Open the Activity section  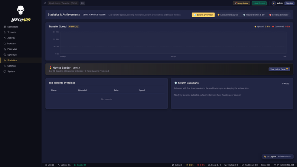tap(21, 38)
